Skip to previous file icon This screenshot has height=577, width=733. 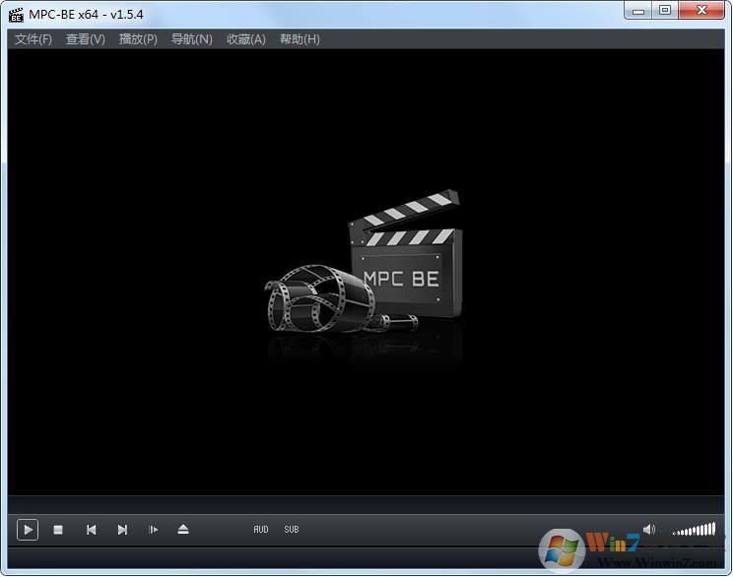coord(91,530)
